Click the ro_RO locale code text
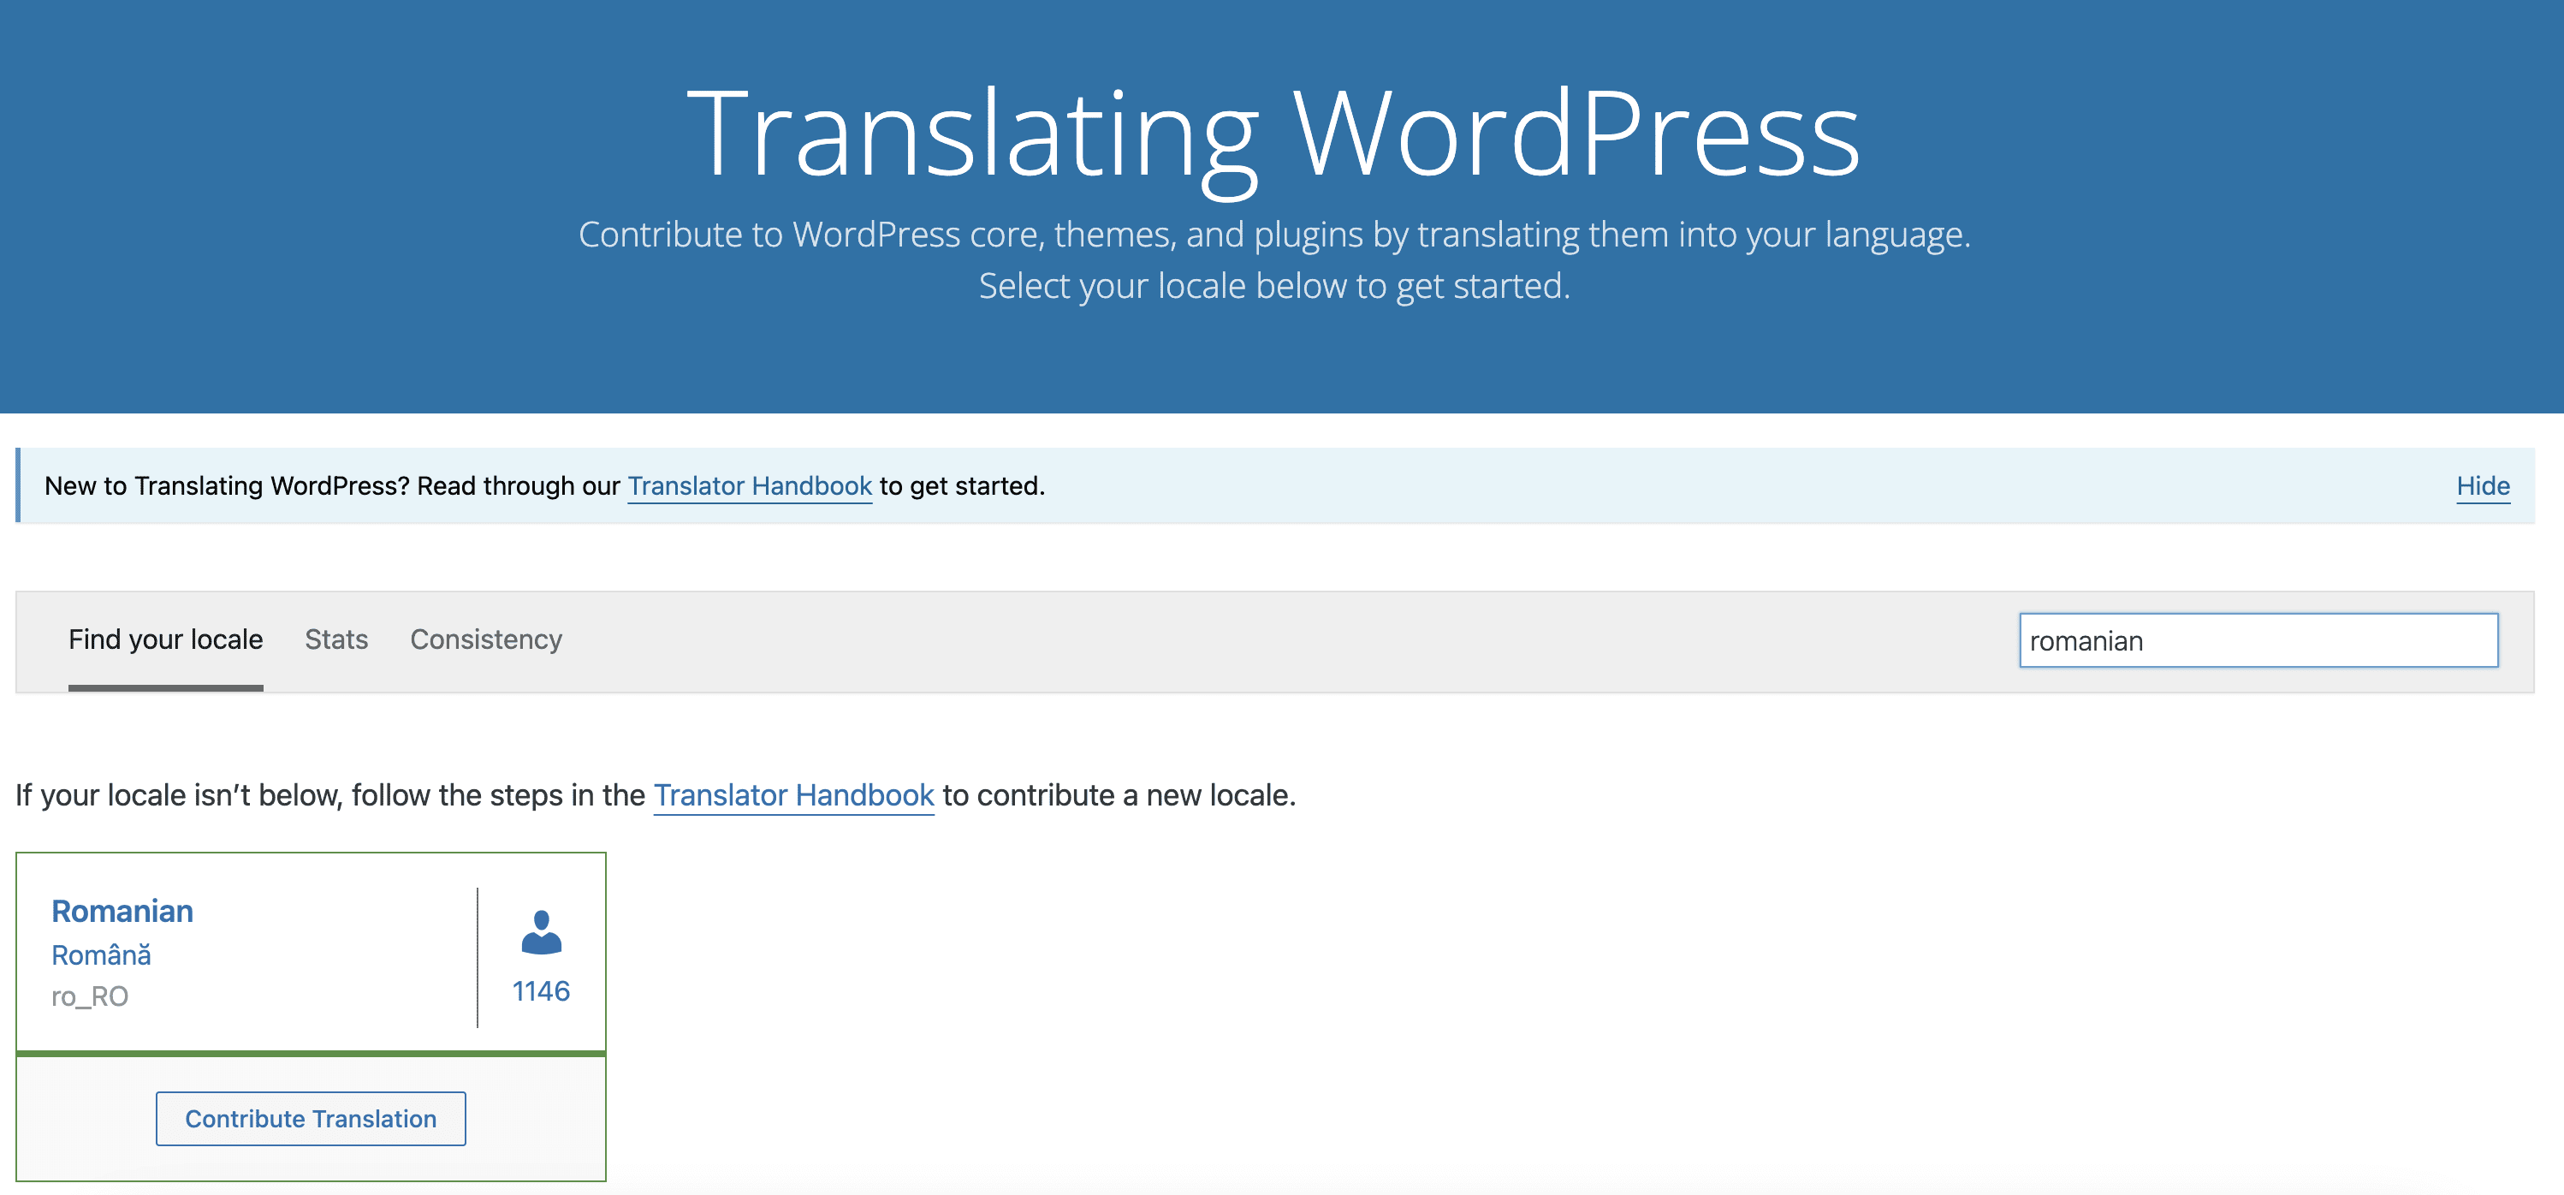This screenshot has width=2564, height=1195. 90,996
